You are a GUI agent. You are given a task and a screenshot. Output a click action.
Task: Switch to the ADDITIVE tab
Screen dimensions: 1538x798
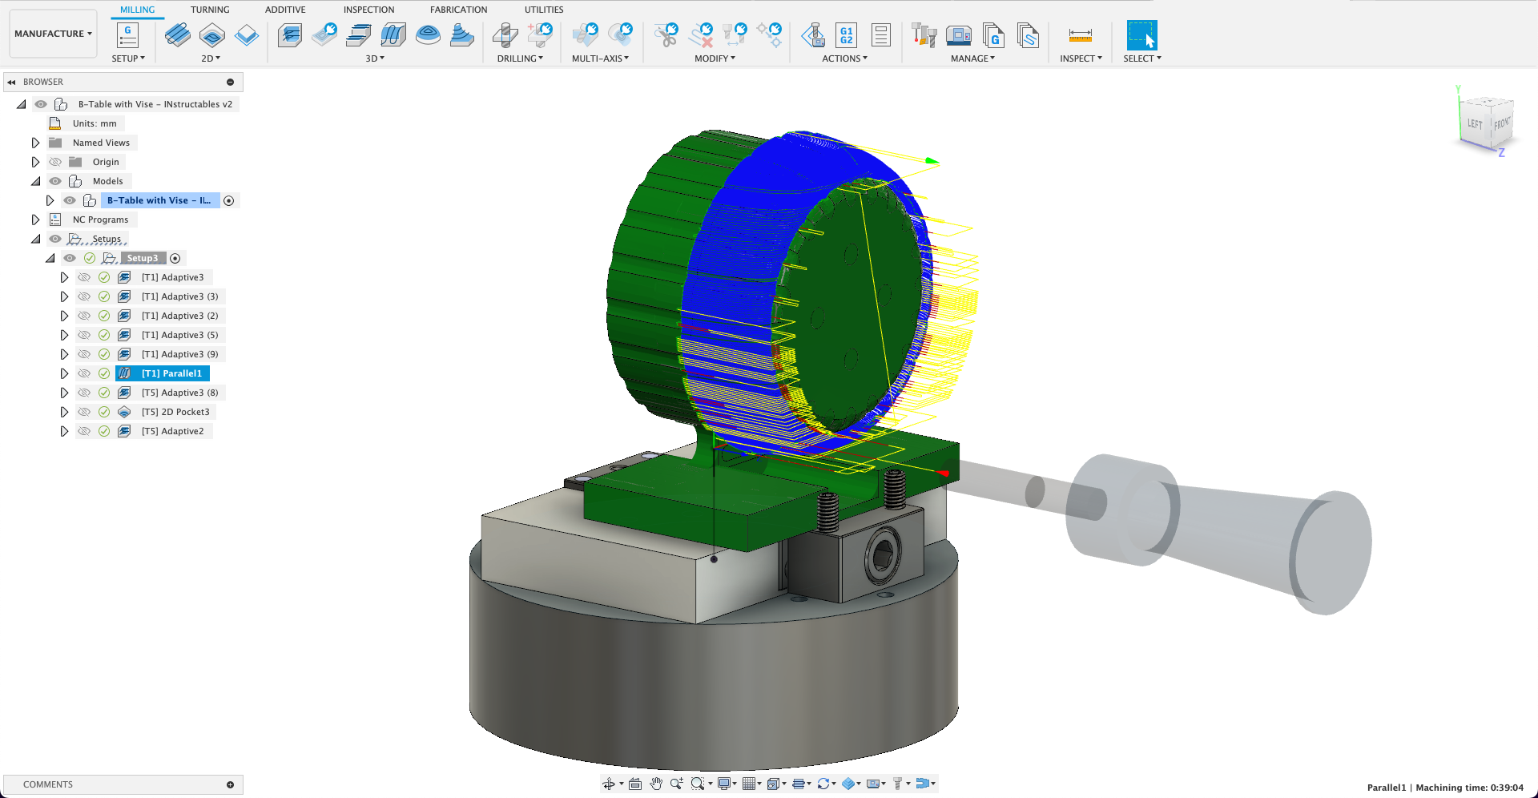point(285,10)
